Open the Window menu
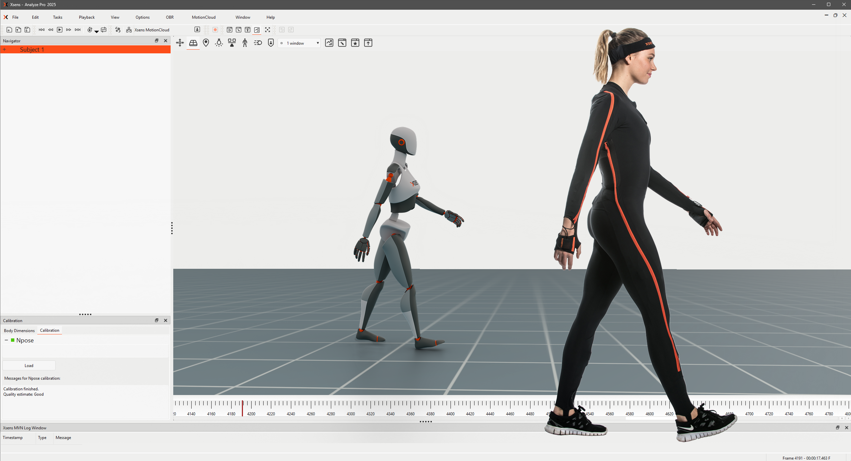 [x=243, y=17]
